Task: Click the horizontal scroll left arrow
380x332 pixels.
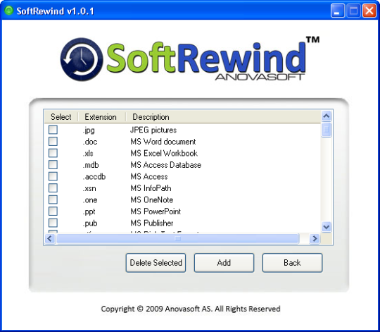Action: tap(50, 239)
